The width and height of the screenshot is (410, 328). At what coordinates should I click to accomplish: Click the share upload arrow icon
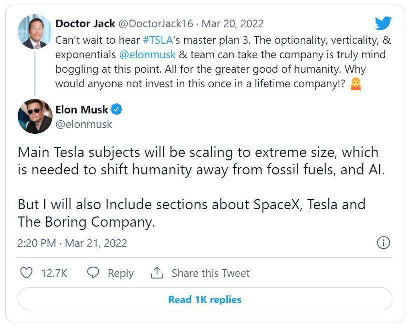tap(157, 273)
